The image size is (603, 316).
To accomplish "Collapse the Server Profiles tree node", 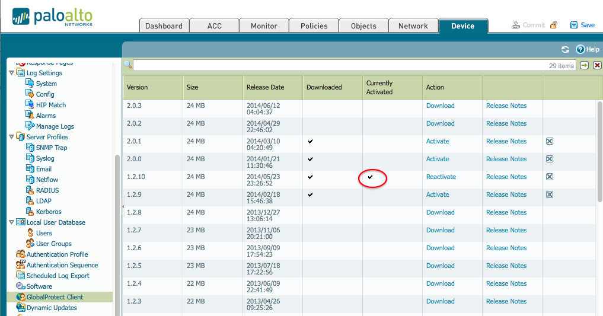I will coord(11,137).
